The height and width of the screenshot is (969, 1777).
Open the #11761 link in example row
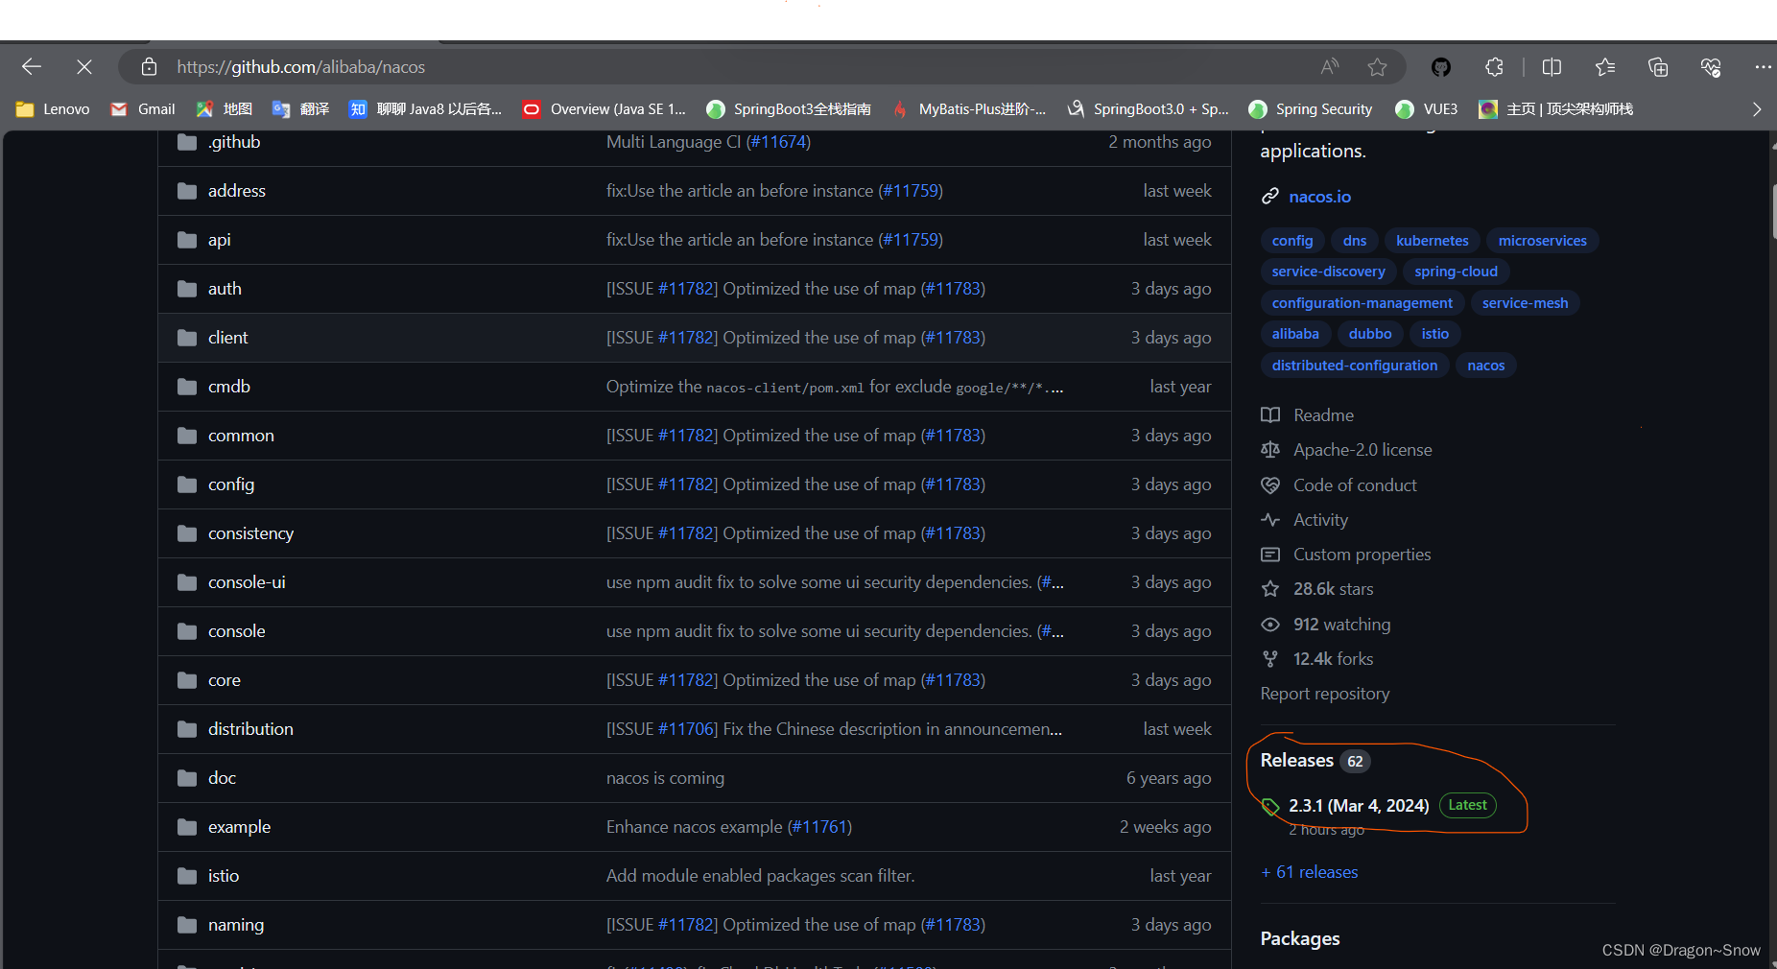[819, 827]
